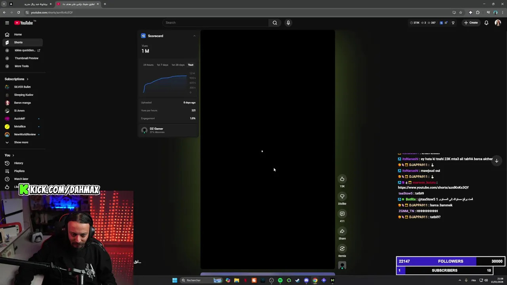Click the YouTube logo
The height and width of the screenshot is (285, 507).
(25, 23)
